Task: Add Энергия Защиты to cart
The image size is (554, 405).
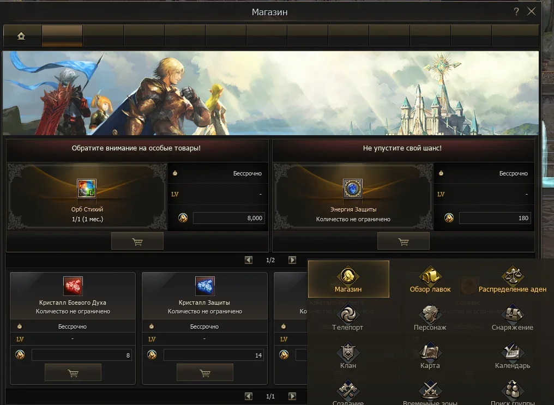Action: tap(404, 241)
